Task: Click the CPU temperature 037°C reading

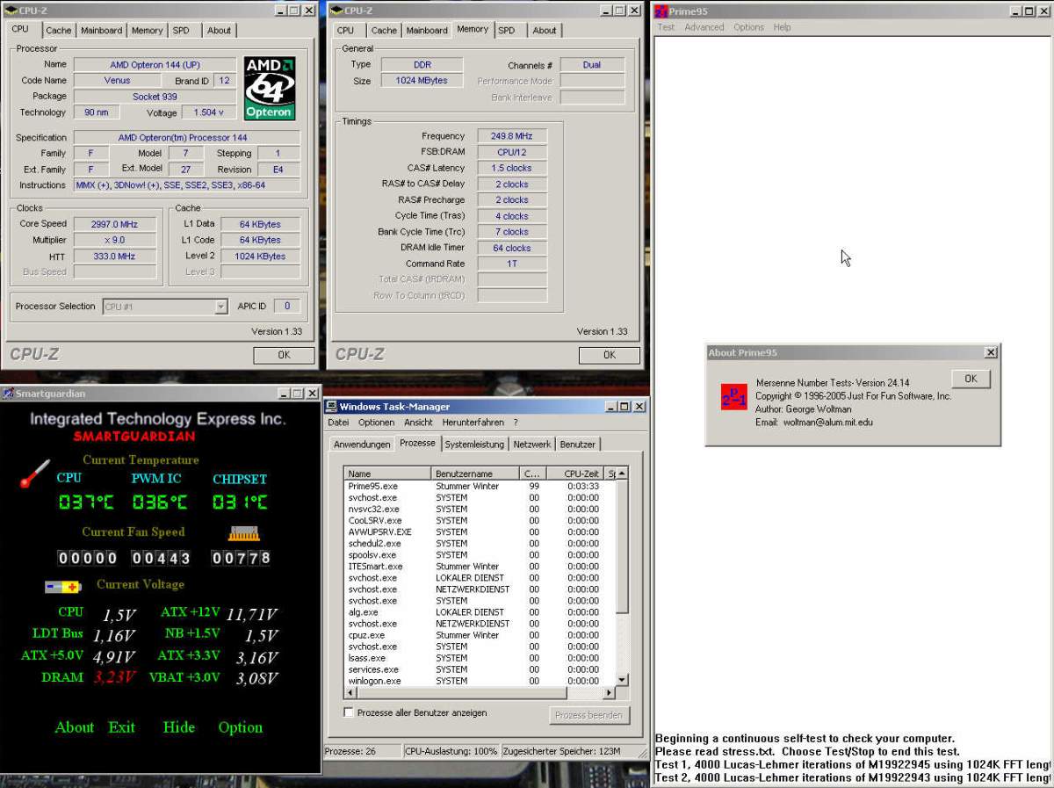Action: click(x=86, y=502)
